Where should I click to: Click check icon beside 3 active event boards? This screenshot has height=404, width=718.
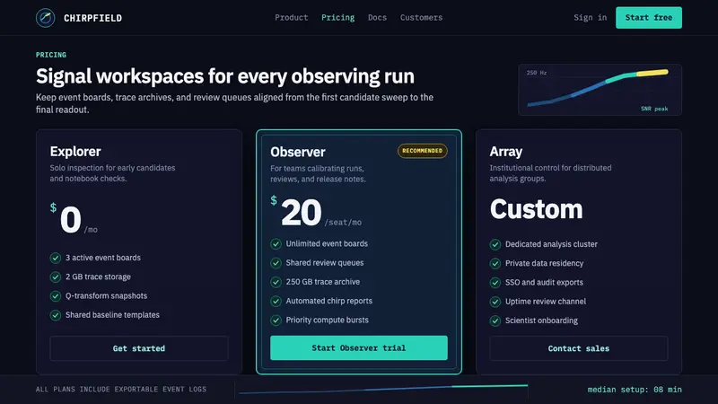coord(56,258)
